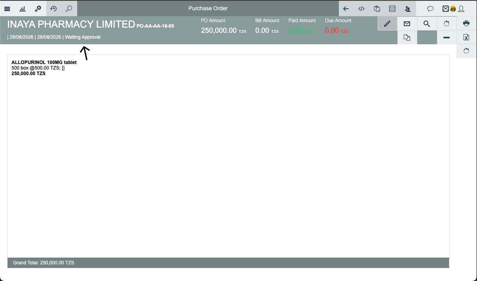Select the ALLOPURINOL 100MG tablet line item

[x=44, y=62]
